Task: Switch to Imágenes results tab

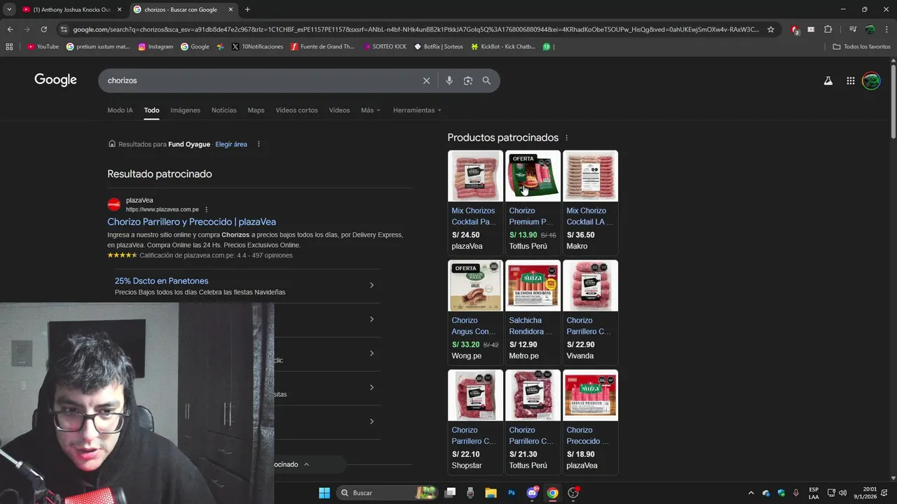Action: pos(185,110)
